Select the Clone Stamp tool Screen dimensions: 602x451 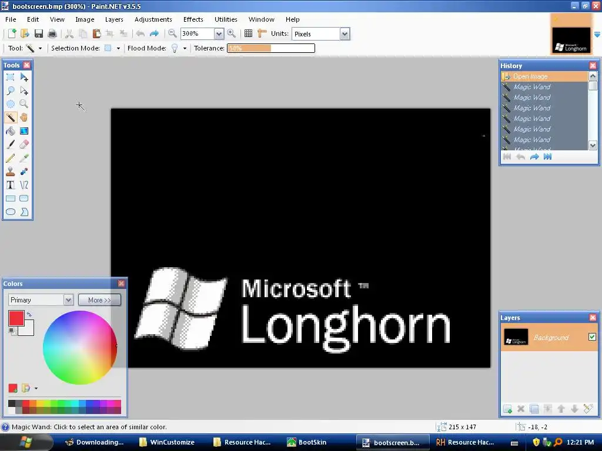(11, 171)
